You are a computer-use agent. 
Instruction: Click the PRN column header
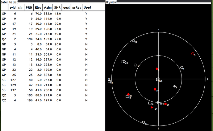point(29,7)
